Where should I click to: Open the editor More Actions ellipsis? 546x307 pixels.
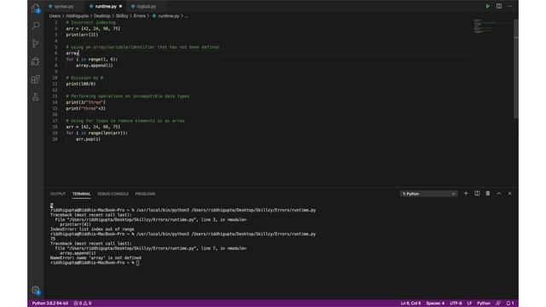click(510, 6)
